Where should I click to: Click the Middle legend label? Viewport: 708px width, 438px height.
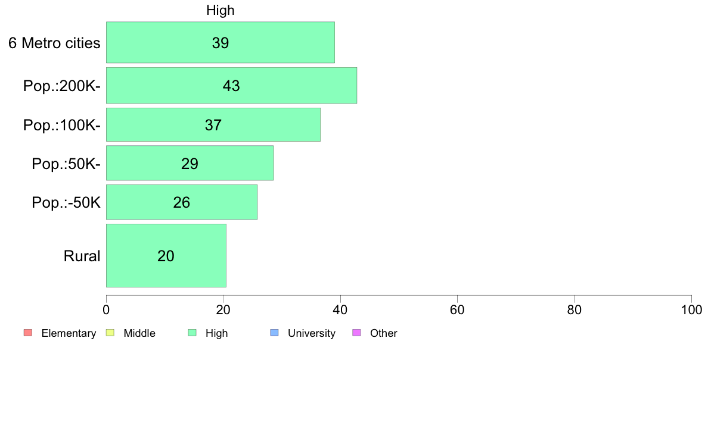tap(139, 333)
